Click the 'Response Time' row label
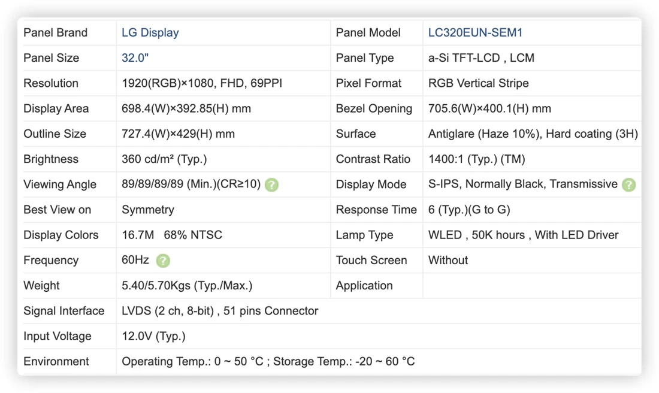The image size is (659, 393). tap(376, 210)
